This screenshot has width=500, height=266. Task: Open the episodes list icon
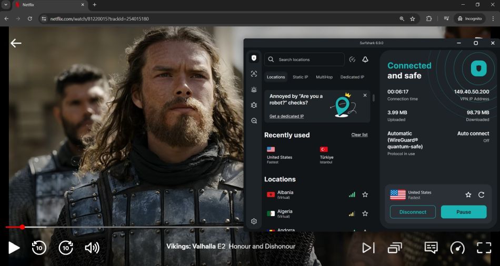pyautogui.click(x=395, y=248)
